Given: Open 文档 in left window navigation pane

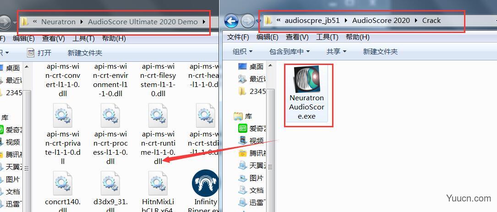Looking at the screenshot, I should 10,192.
